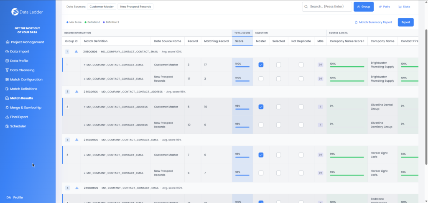Check Not Duplicate for Brightwater record 3
The height and width of the screenshot is (203, 428).
[x=301, y=65]
